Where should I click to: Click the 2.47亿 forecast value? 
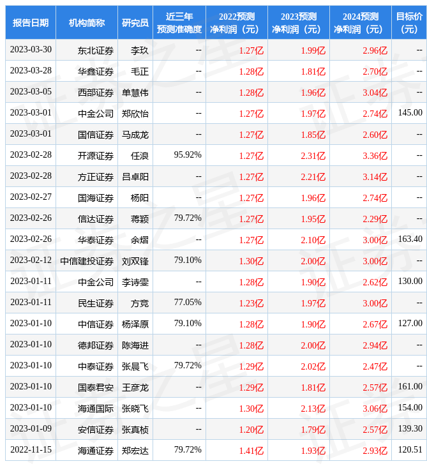coord(375,367)
